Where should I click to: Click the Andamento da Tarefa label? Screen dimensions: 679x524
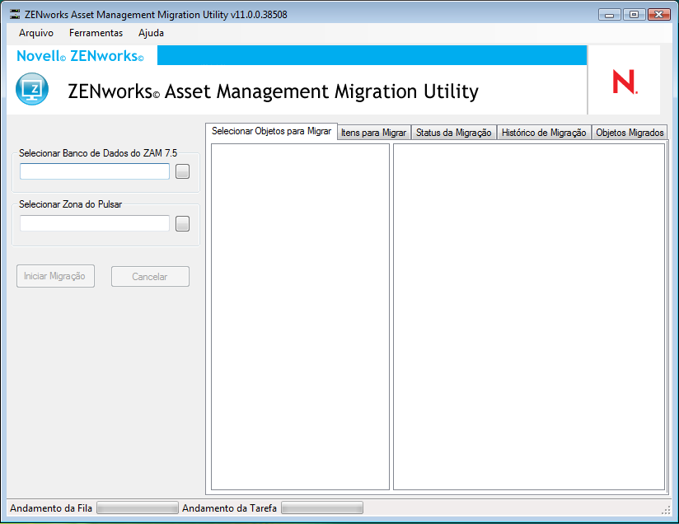229,508
